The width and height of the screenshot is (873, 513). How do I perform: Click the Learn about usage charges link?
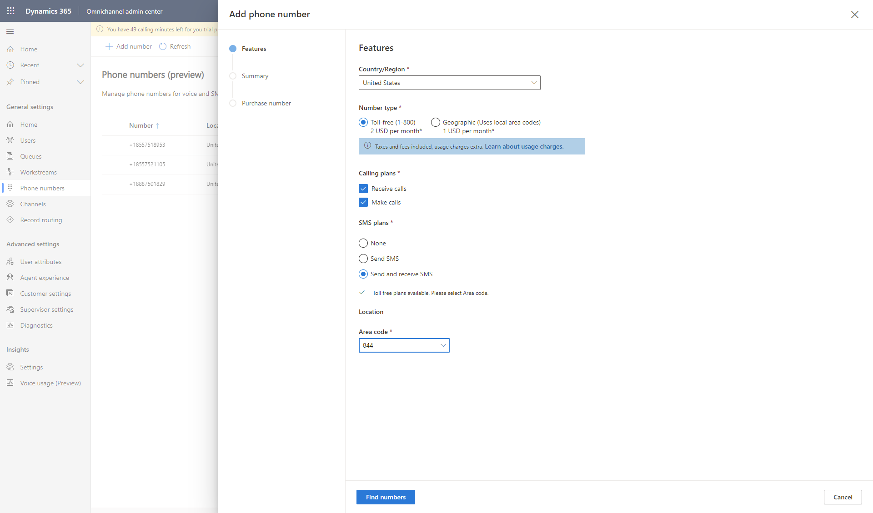point(524,147)
